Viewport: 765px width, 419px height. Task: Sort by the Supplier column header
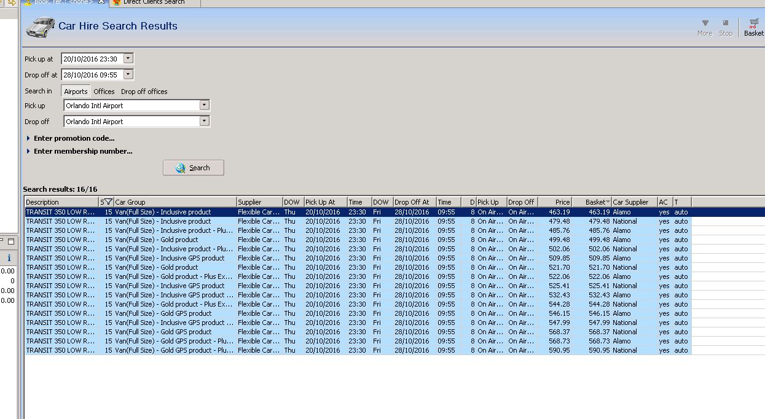259,202
